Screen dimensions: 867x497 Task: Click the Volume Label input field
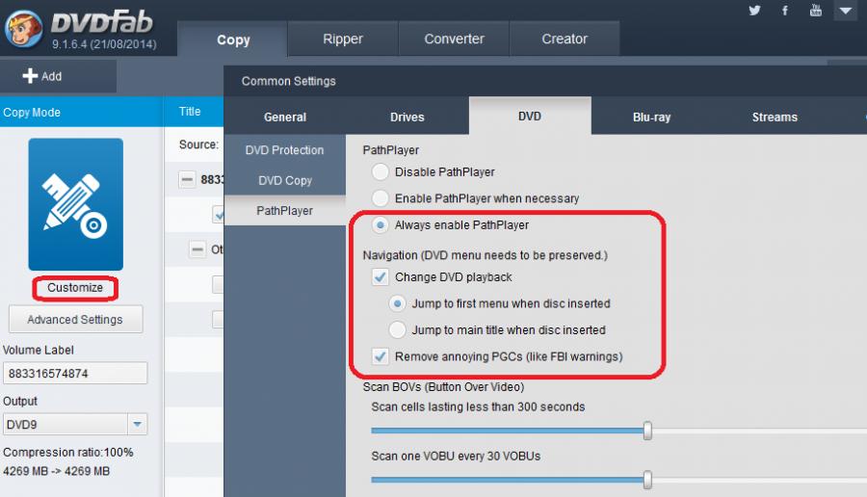tap(75, 373)
